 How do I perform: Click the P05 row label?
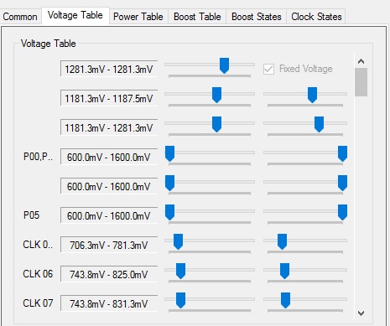click(x=31, y=215)
